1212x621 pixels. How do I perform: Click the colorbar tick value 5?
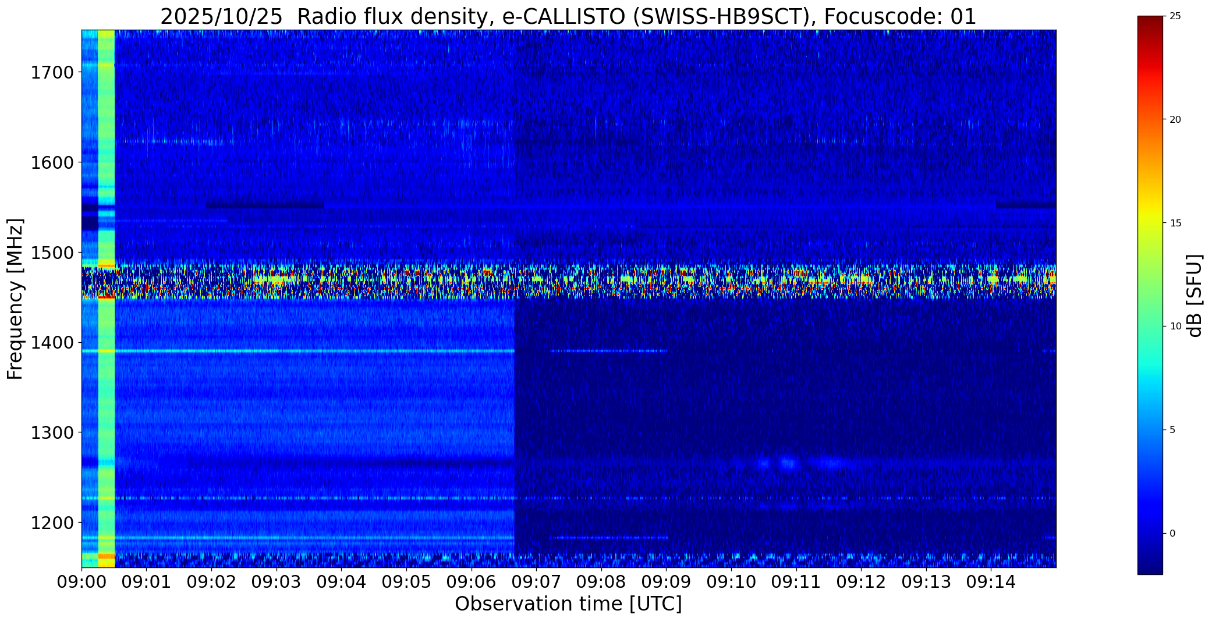[1172, 430]
